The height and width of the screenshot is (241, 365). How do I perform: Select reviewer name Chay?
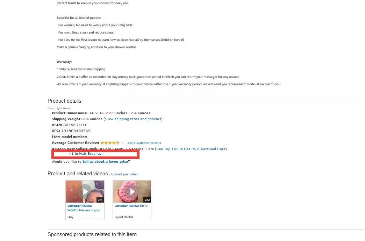70,217
